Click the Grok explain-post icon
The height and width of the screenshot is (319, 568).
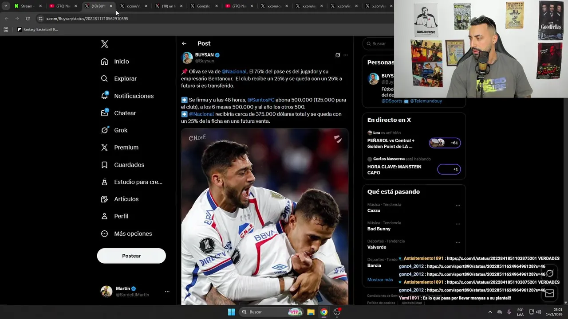[338, 55]
